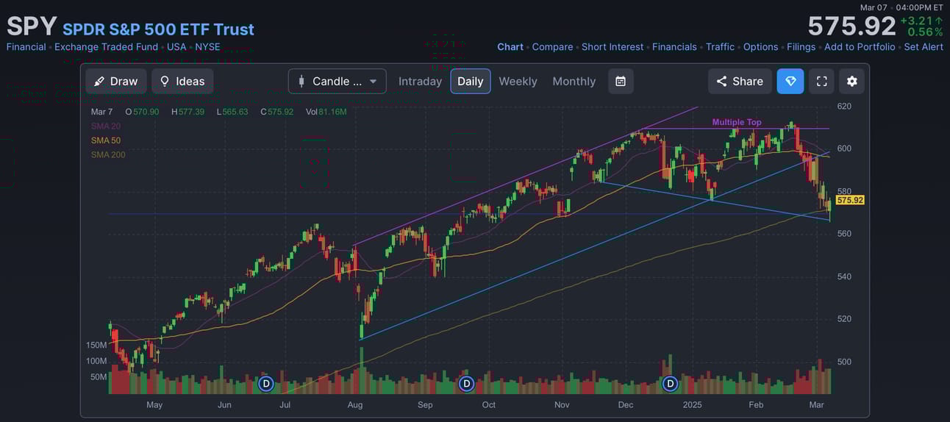Click the SMA 200 legend label
The image size is (950, 422).
(x=108, y=154)
